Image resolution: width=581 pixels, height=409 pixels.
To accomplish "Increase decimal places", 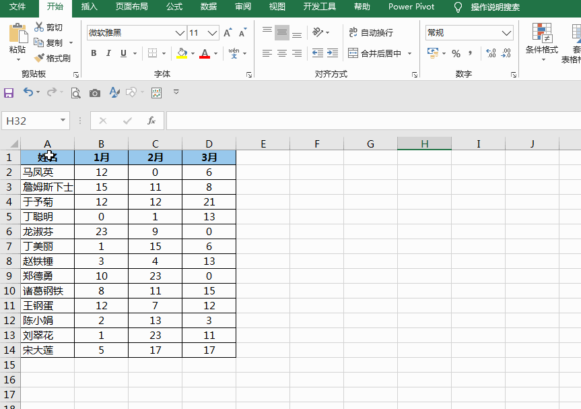I will pos(491,53).
